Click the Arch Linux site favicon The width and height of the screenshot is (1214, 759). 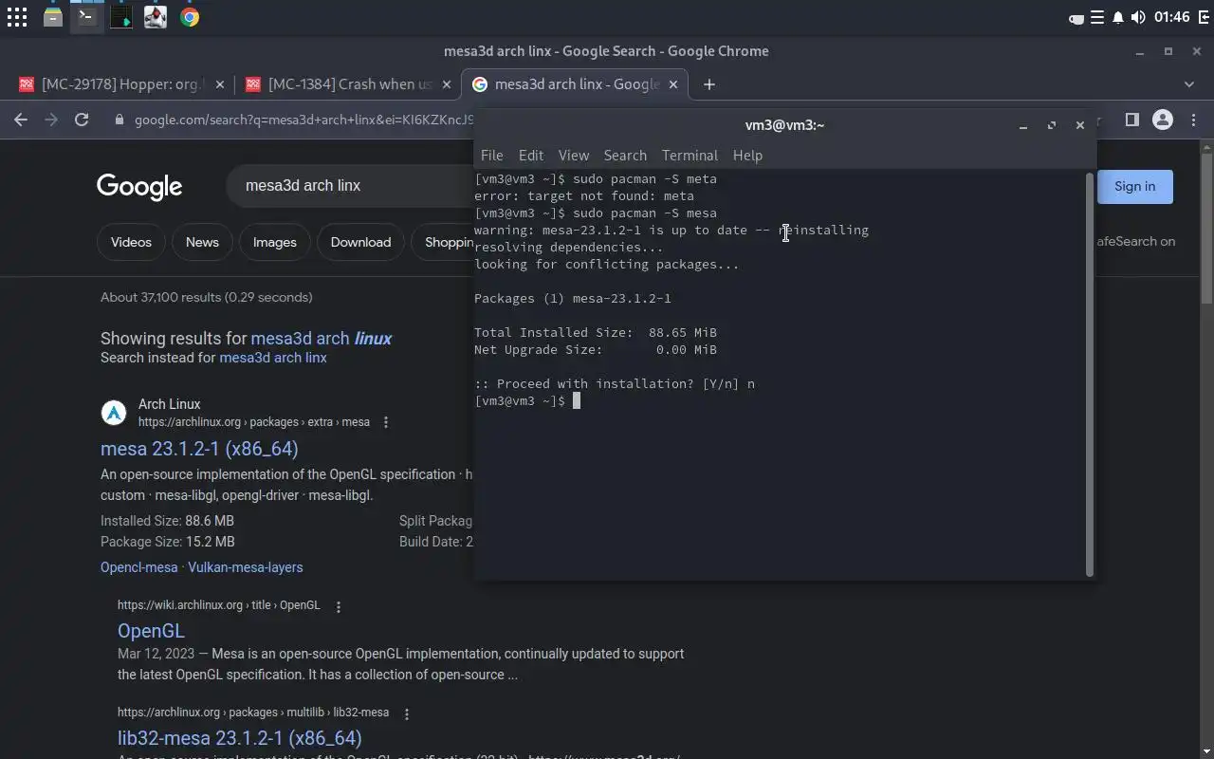tap(114, 413)
